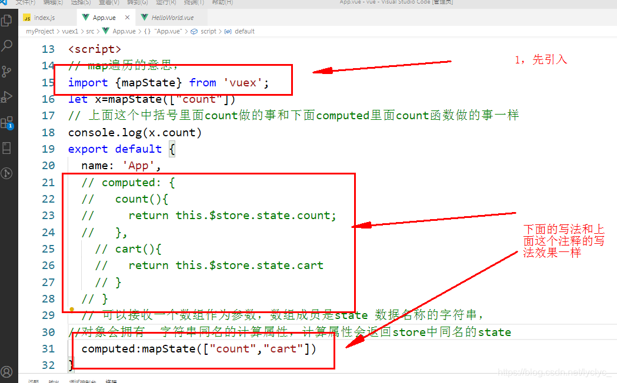Expand the default breadcrumb
The image size is (617, 383).
245,31
